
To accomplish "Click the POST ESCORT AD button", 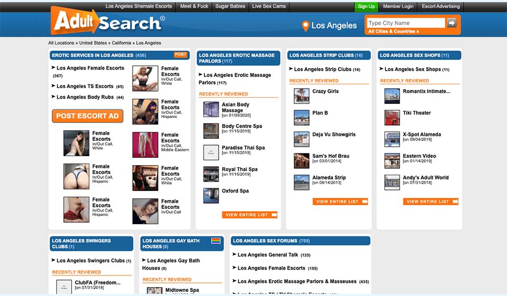I will pyautogui.click(x=87, y=116).
